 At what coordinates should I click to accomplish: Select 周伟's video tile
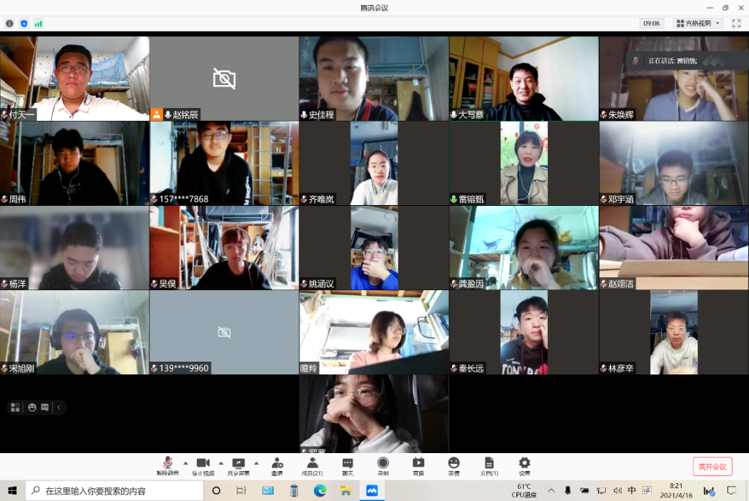click(74, 163)
